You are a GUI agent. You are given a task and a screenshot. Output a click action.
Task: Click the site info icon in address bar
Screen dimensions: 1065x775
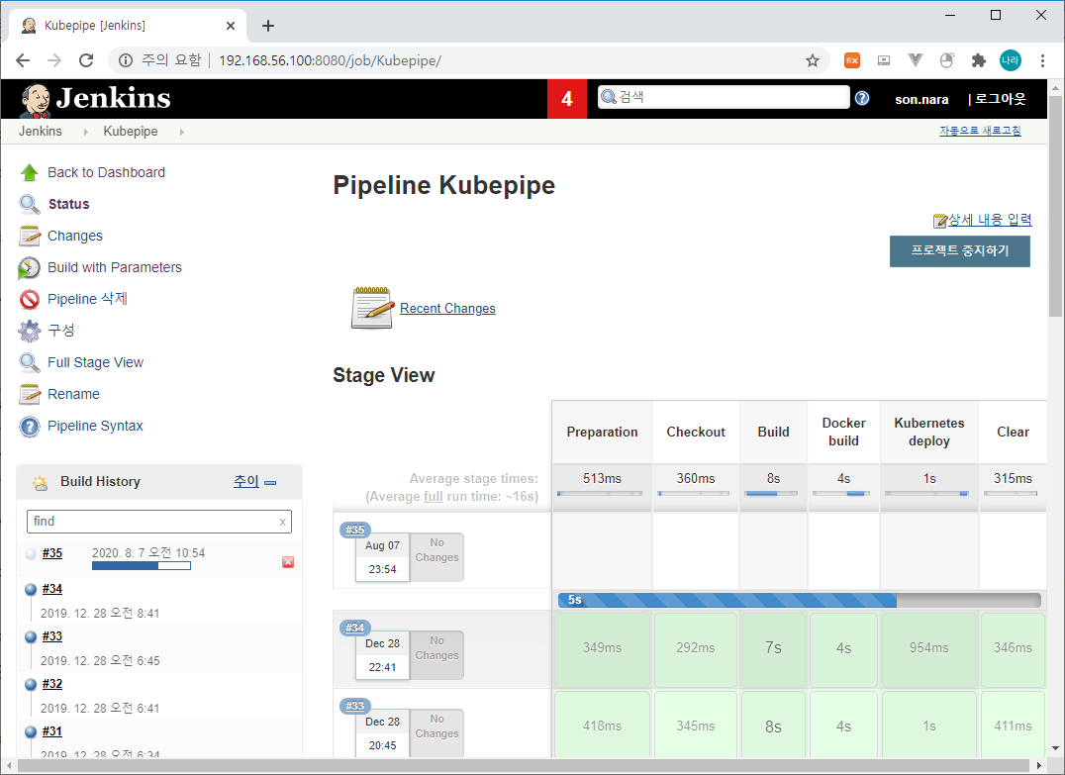[x=126, y=60]
